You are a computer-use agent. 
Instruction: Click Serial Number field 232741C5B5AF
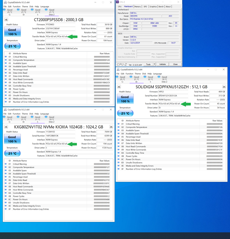coord(60,28)
